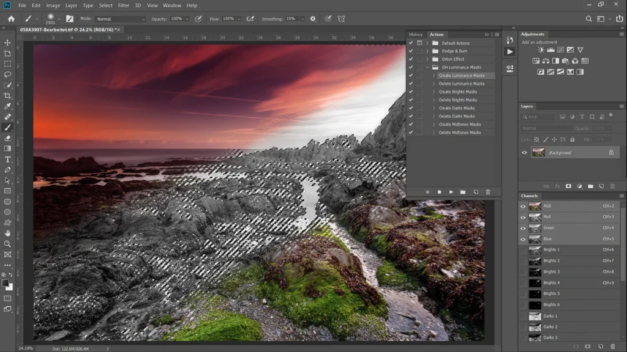The width and height of the screenshot is (627, 352).
Task: Open the Filter menu
Action: tap(124, 5)
